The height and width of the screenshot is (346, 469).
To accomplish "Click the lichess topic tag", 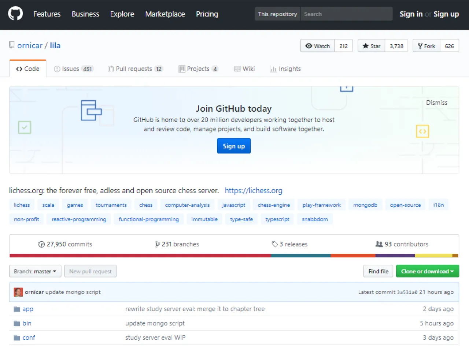I will point(22,205).
